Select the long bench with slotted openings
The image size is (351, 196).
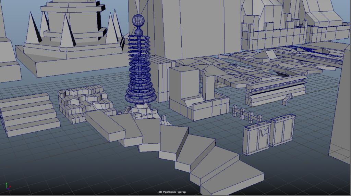[x=276, y=88]
